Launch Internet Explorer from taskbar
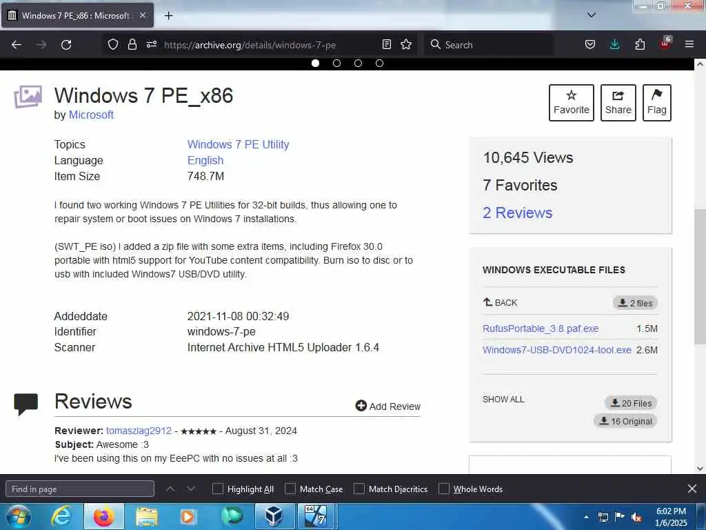Screen dimensions: 706x530 click(x=61, y=516)
